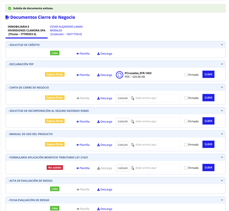Click the PCruzadas_EFR-1453 PDF file icon
The height and width of the screenshot is (211, 229).
point(120,75)
